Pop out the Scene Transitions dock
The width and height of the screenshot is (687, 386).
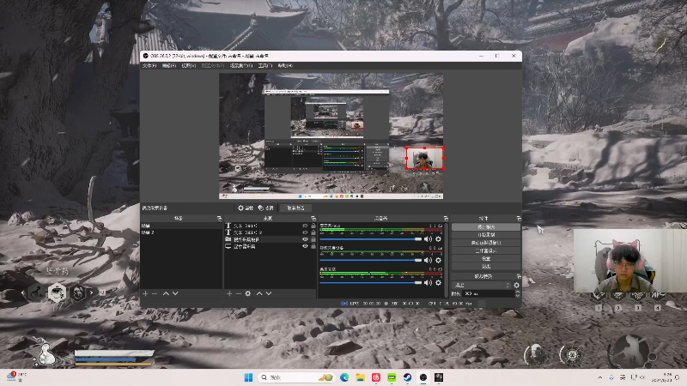tap(519, 276)
